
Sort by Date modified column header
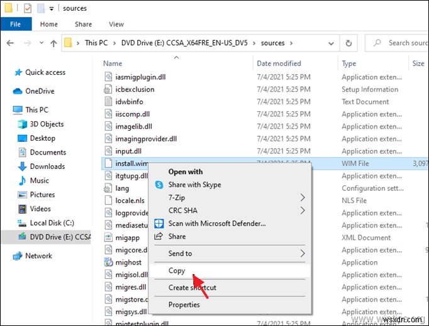(x=279, y=63)
